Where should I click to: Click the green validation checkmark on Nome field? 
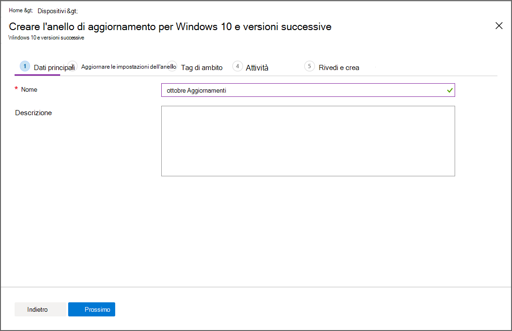pyautogui.click(x=449, y=90)
